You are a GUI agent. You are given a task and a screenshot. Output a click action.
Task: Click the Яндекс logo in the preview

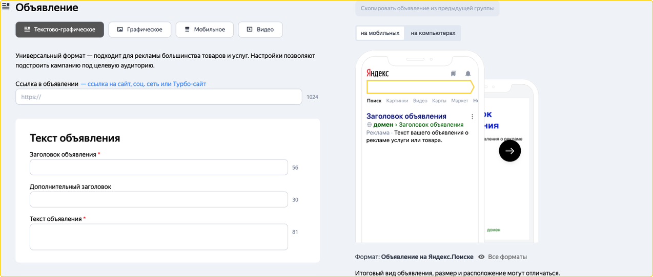[377, 74]
